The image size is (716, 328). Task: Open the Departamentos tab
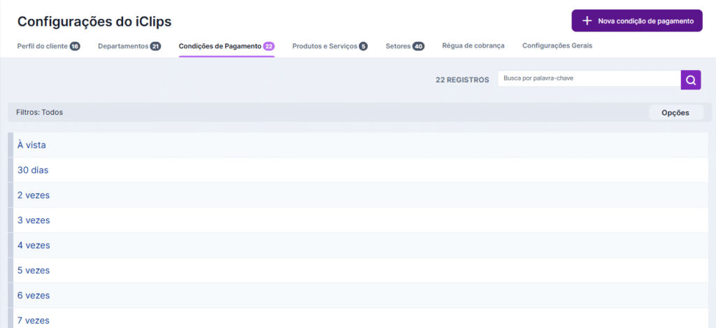click(x=123, y=46)
